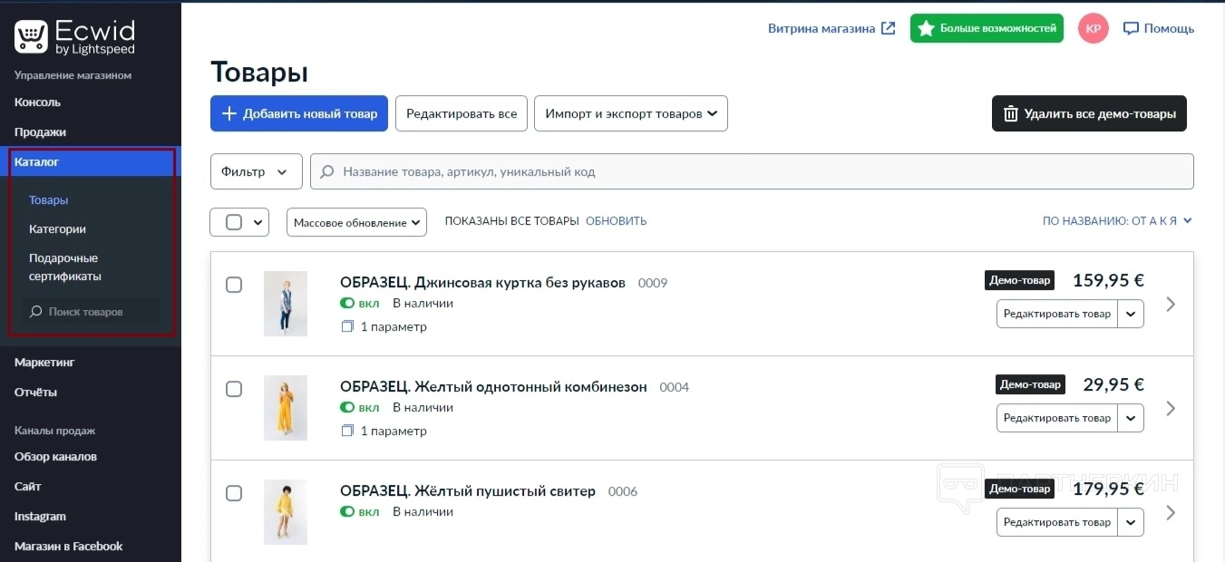
Task: Tick the yellow jumpsuit product checkbox
Action: [x=234, y=389]
